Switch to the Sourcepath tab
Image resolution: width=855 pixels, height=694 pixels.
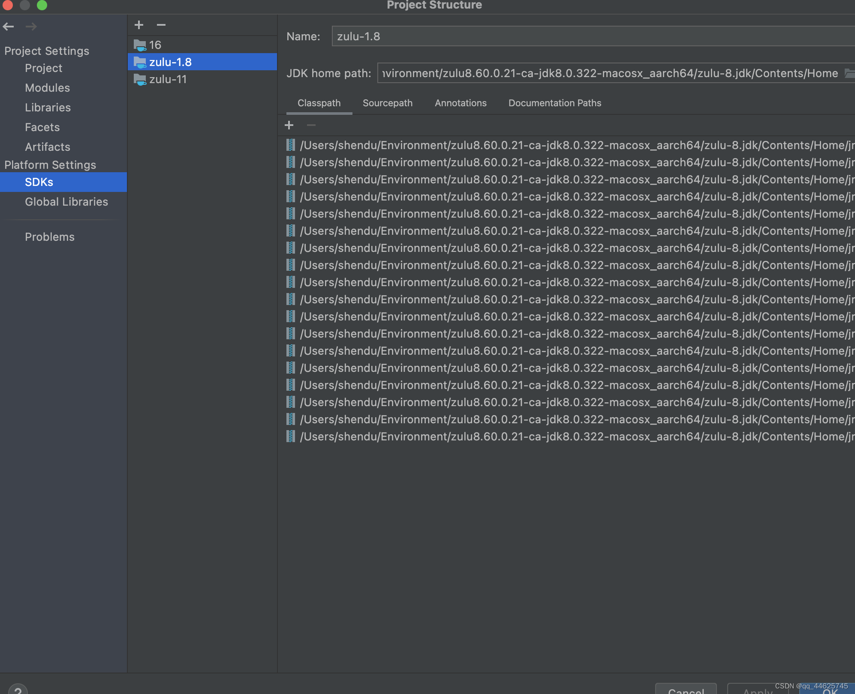387,103
